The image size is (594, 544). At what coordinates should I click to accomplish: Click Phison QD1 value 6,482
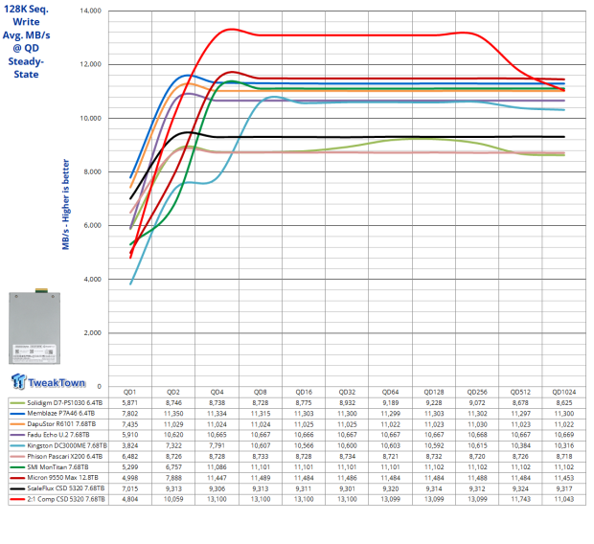(130, 457)
